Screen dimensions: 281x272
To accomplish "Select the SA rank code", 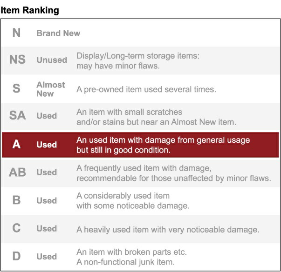I will click(x=17, y=116).
